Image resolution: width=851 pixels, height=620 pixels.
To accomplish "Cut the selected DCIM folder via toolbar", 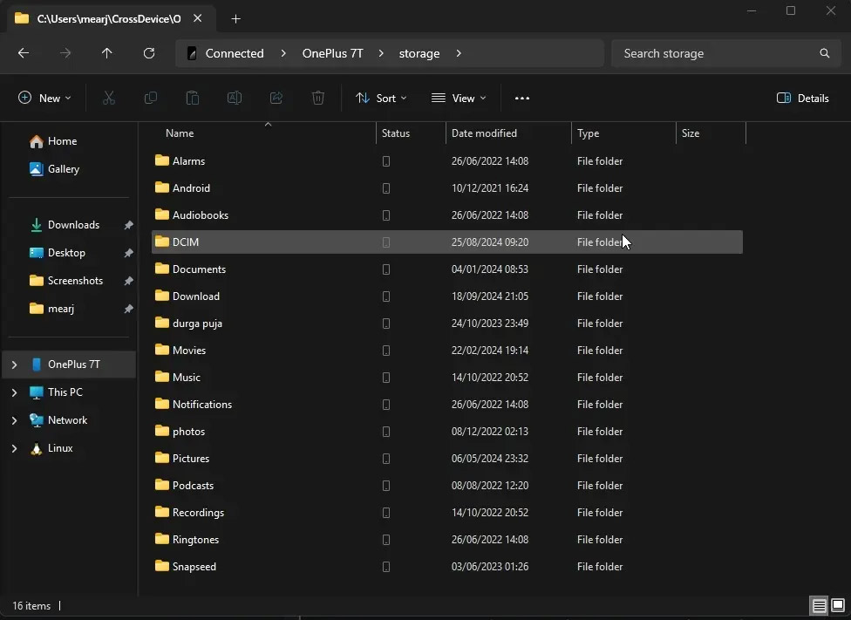I will (108, 98).
